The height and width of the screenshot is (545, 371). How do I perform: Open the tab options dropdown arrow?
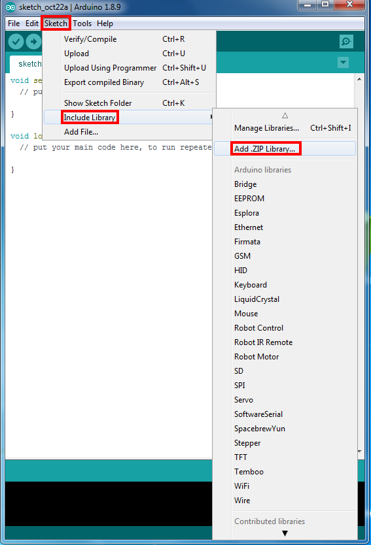click(x=343, y=63)
